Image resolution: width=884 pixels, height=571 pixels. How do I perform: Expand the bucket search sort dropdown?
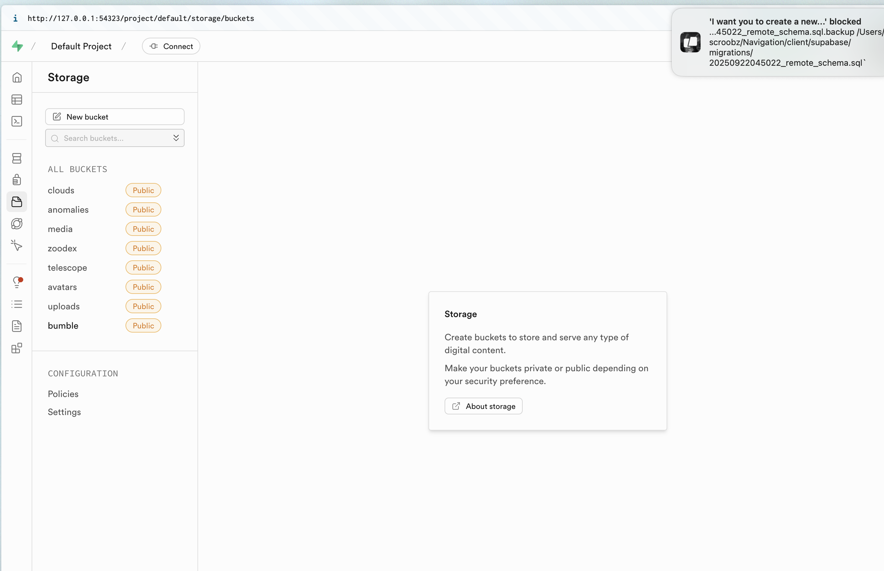pyautogui.click(x=176, y=138)
